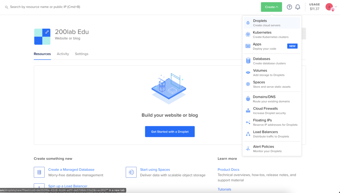The width and height of the screenshot is (340, 193).
Task: Choose Databases in the Create menu
Action: tap(272, 61)
